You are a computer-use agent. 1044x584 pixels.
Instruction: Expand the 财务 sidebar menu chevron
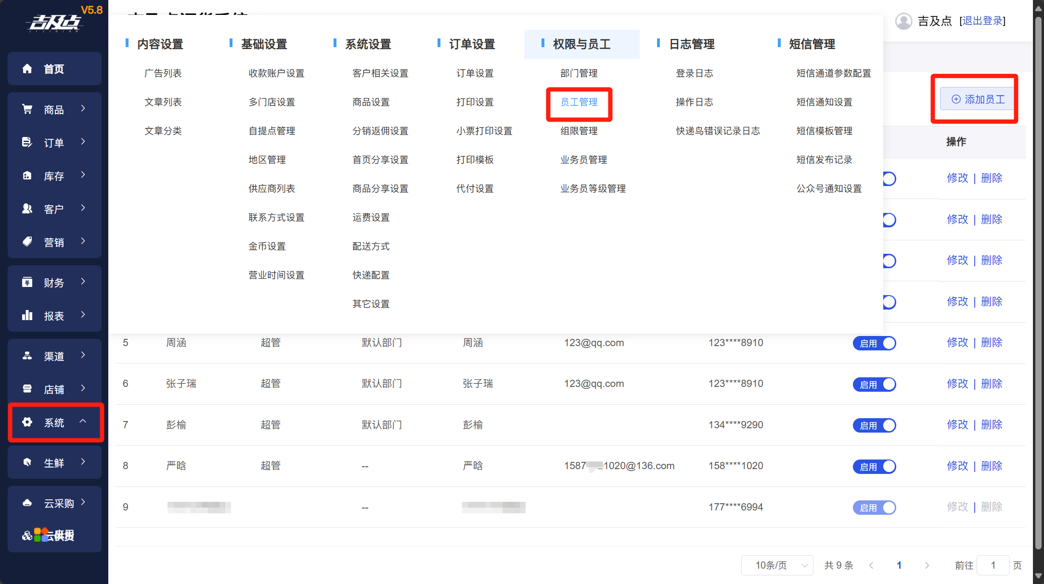tap(83, 282)
